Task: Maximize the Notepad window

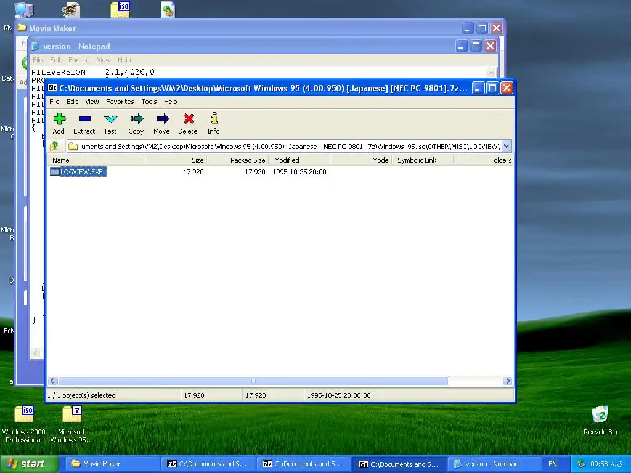Action: 476,46
